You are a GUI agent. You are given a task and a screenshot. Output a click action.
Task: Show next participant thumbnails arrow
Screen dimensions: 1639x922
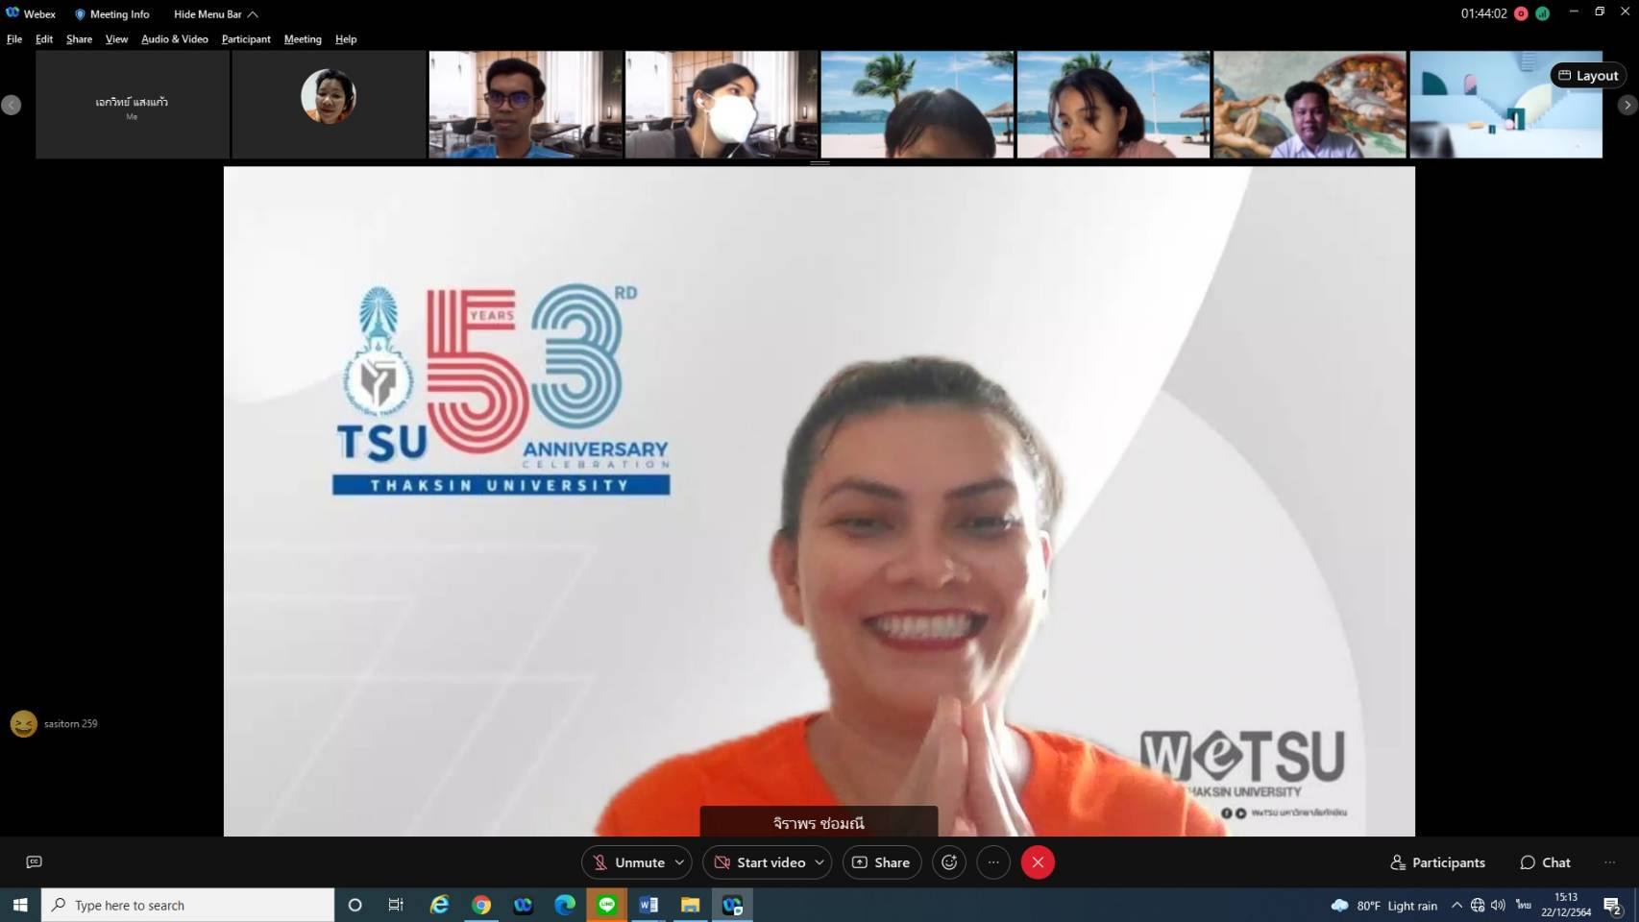point(1627,105)
